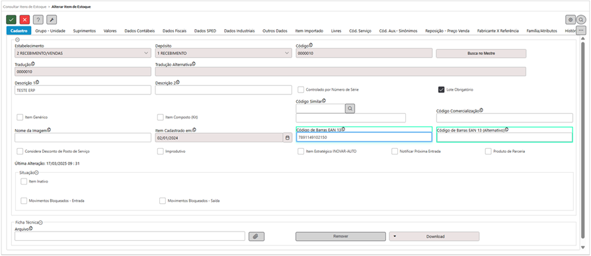
Task: Open the Suprimentos tab
Action: point(85,31)
